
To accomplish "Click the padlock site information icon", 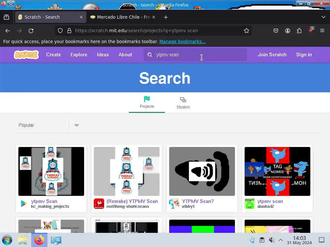I will (69, 31).
